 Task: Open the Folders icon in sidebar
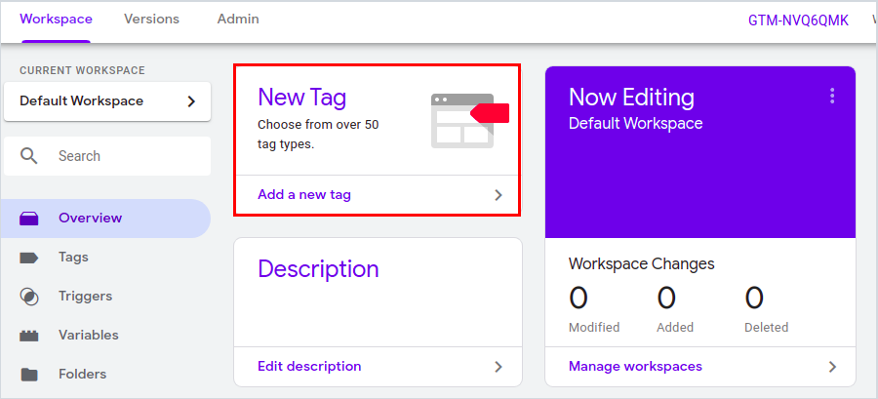pyautogui.click(x=29, y=375)
